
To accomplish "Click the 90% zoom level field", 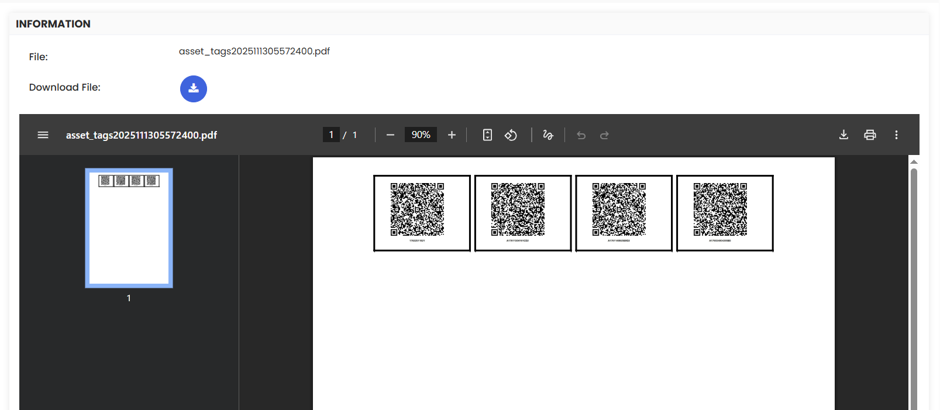I will [x=421, y=135].
